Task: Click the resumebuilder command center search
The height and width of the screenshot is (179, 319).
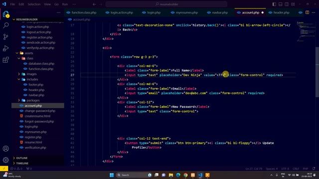Action: click(x=166, y=4)
